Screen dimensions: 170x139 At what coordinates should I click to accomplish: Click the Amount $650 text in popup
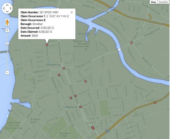click(x=29, y=36)
